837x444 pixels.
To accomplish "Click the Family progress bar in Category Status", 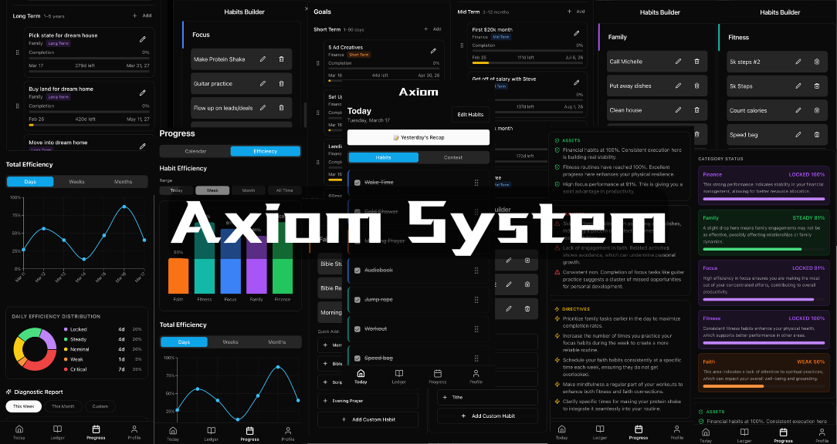I will tap(764, 249).
